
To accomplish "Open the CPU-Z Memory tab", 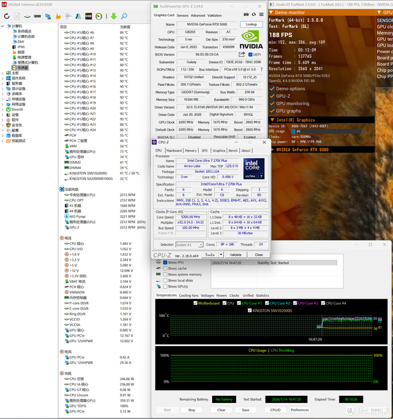I will (191, 151).
